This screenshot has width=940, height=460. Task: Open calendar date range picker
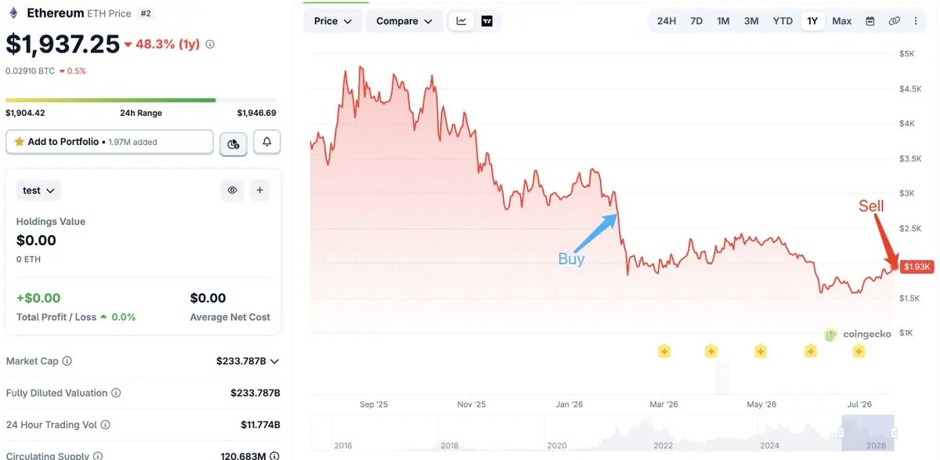point(869,21)
